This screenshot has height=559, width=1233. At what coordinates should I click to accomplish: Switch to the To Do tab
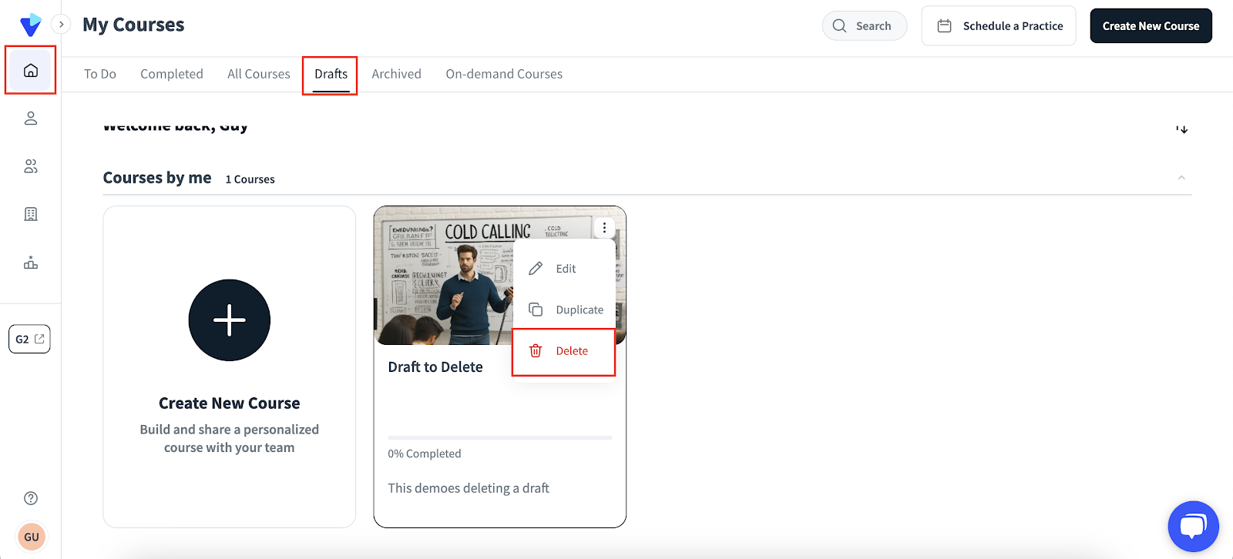click(x=100, y=74)
